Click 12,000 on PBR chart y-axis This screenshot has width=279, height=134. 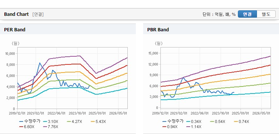point(153,64)
